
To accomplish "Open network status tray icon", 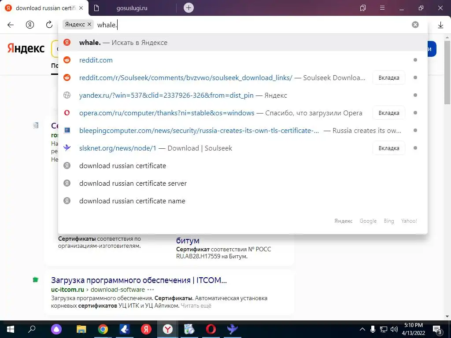I will [384, 329].
